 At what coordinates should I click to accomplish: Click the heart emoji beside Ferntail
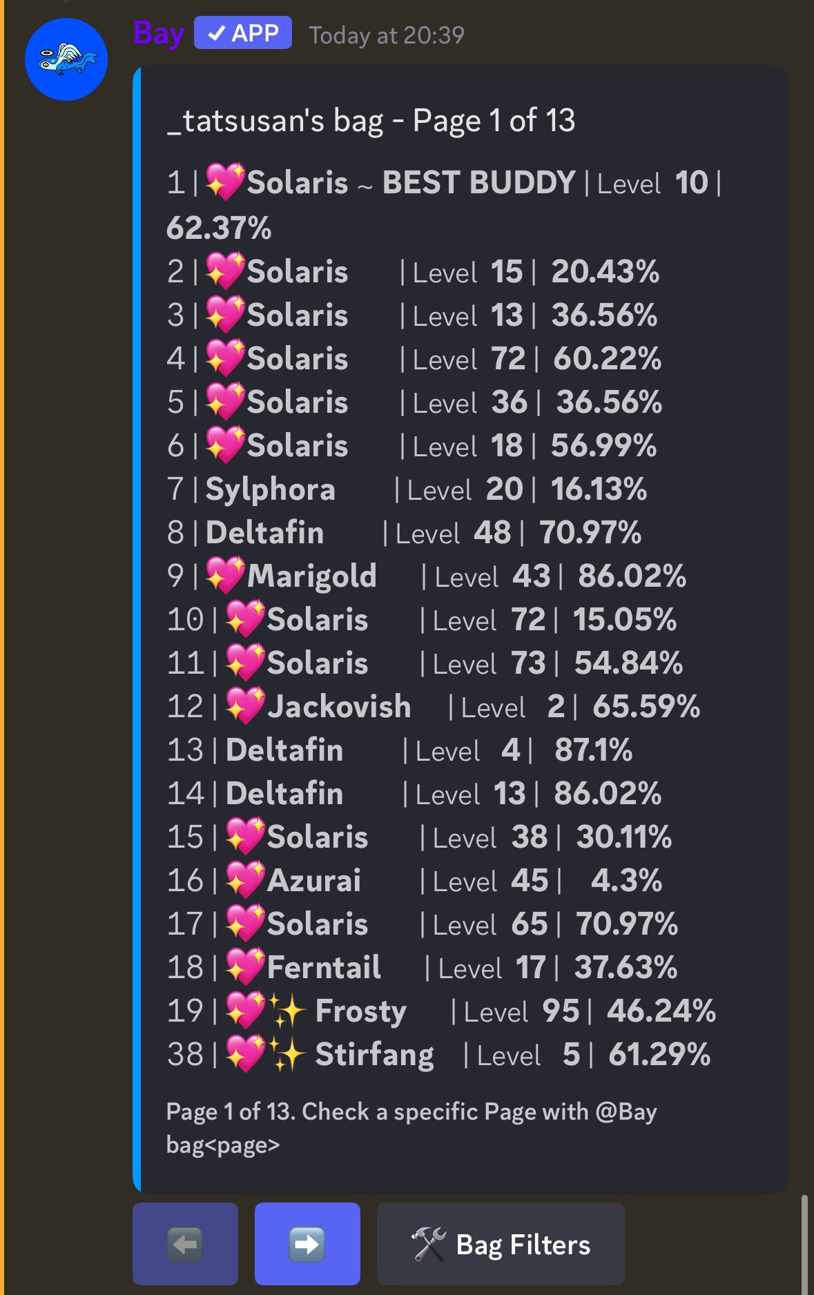pyautogui.click(x=245, y=967)
